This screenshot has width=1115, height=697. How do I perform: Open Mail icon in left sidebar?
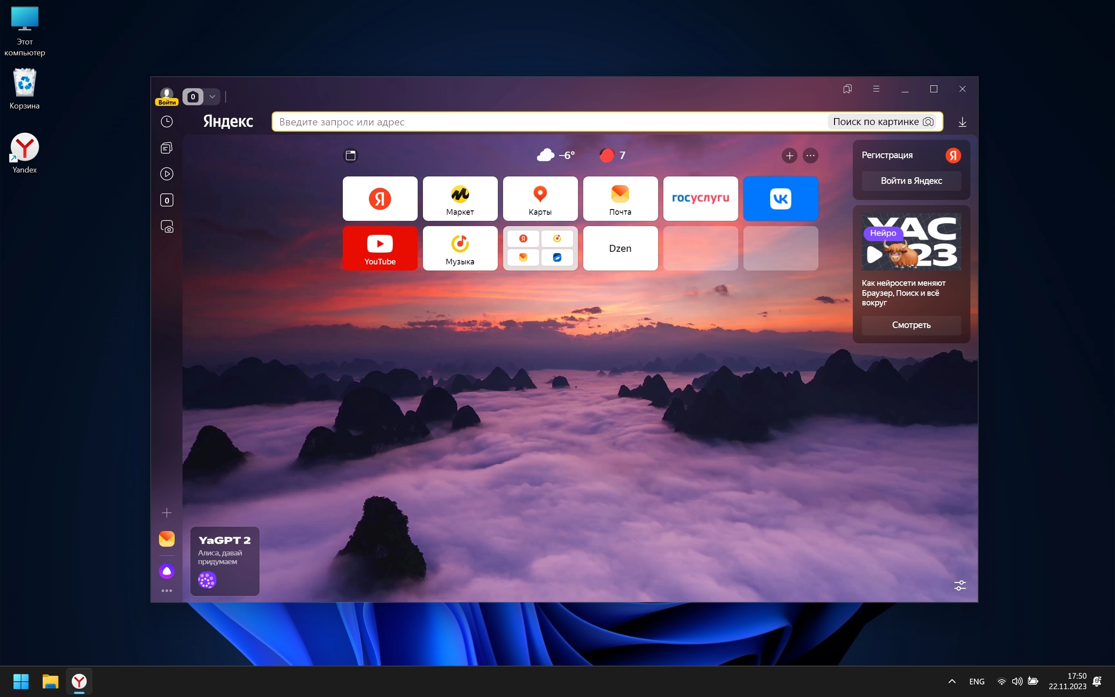(167, 538)
